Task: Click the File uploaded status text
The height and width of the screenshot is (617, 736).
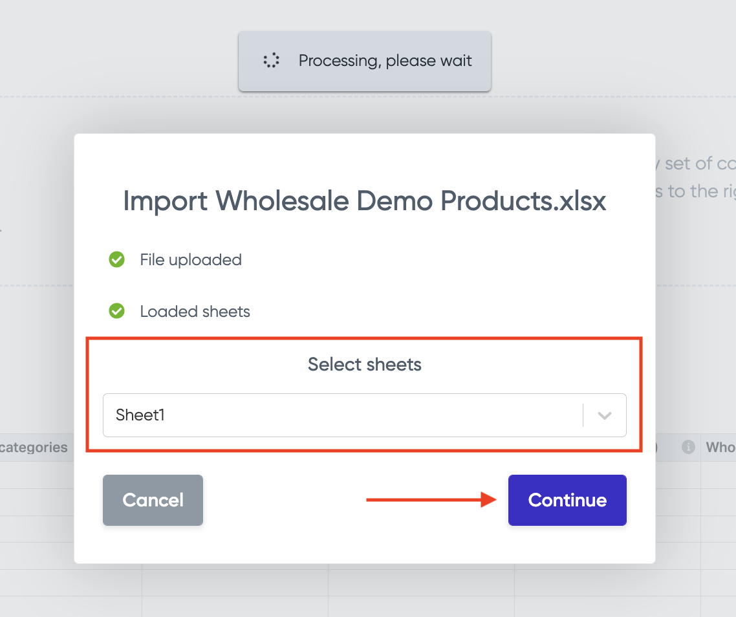Action: [x=191, y=259]
